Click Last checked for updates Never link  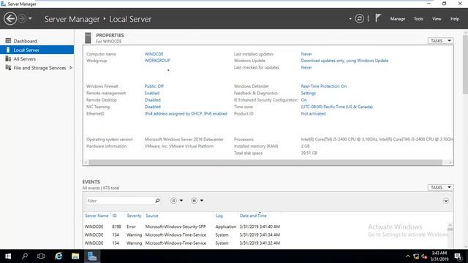(x=306, y=67)
